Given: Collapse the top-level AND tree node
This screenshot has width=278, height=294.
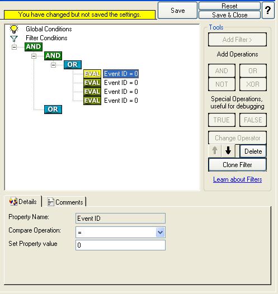Looking at the screenshot, I should (x=14, y=47).
